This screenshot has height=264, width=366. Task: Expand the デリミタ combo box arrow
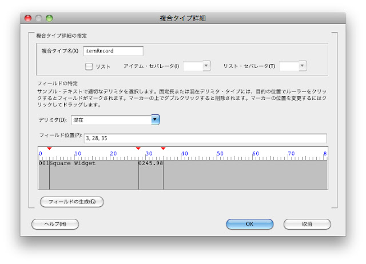click(155, 119)
